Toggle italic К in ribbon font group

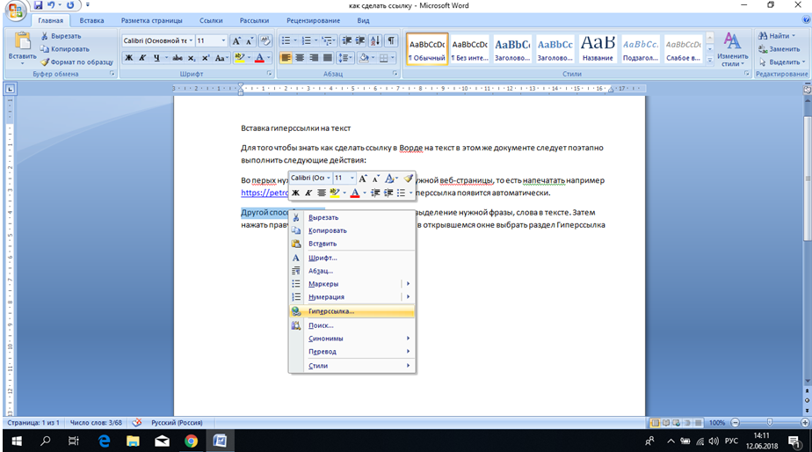coord(142,57)
